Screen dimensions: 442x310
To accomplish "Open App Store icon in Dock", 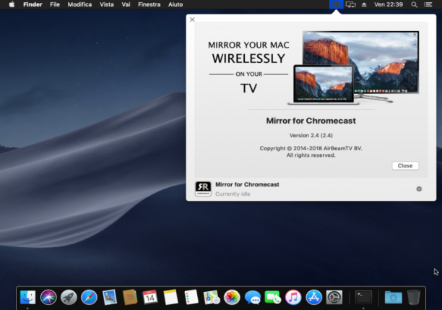I will tap(313, 297).
